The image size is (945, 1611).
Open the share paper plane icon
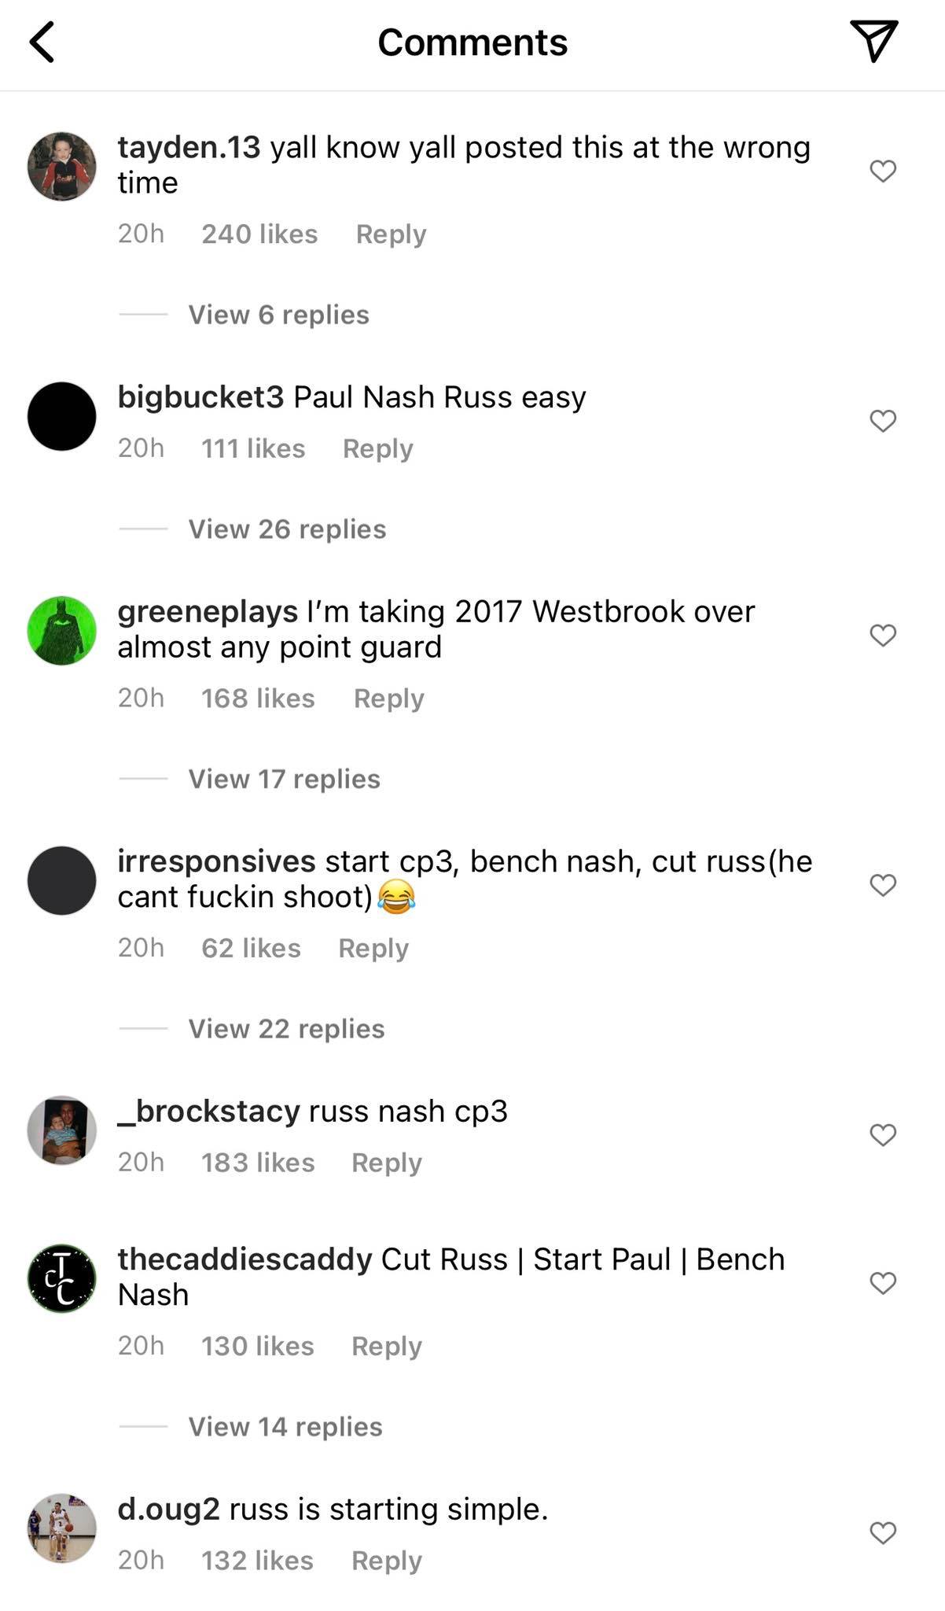(x=873, y=41)
